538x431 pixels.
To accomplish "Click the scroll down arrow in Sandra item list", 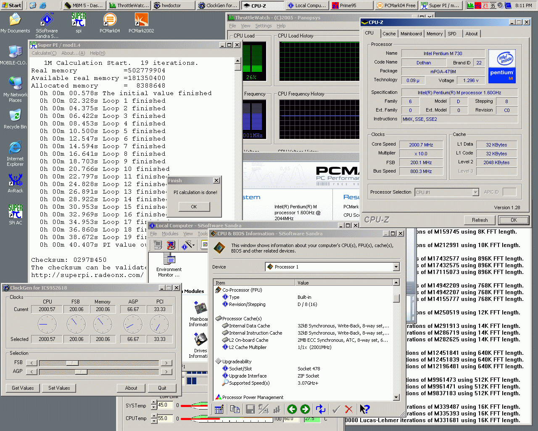I will pos(396,397).
